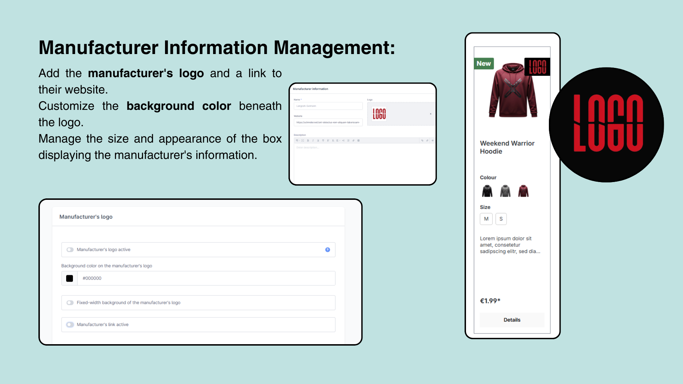Insert a table in the description editor
Screen dimensions: 683x384
[x=359, y=140]
